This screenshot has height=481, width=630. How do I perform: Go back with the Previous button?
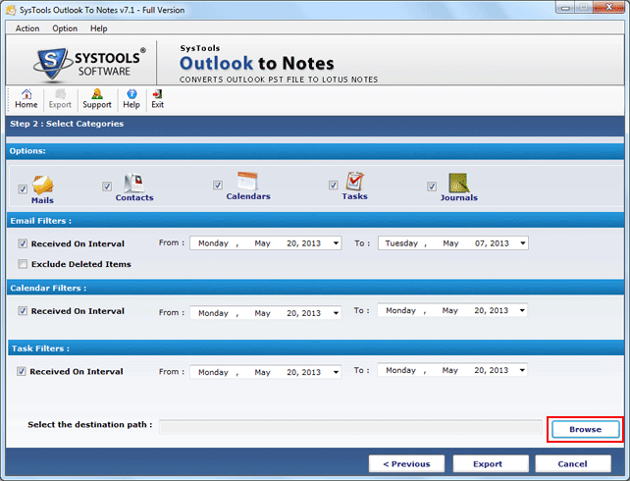click(x=406, y=463)
